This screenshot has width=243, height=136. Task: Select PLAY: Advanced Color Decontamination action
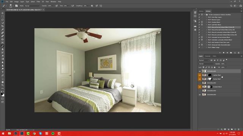tap(219, 45)
